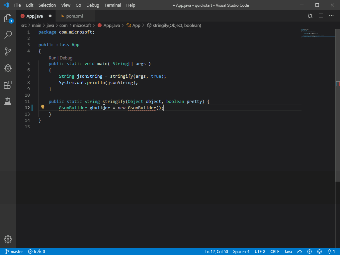Image resolution: width=340 pixels, height=255 pixels.
Task: Open notifications bell in status bar
Action: click(x=329, y=252)
